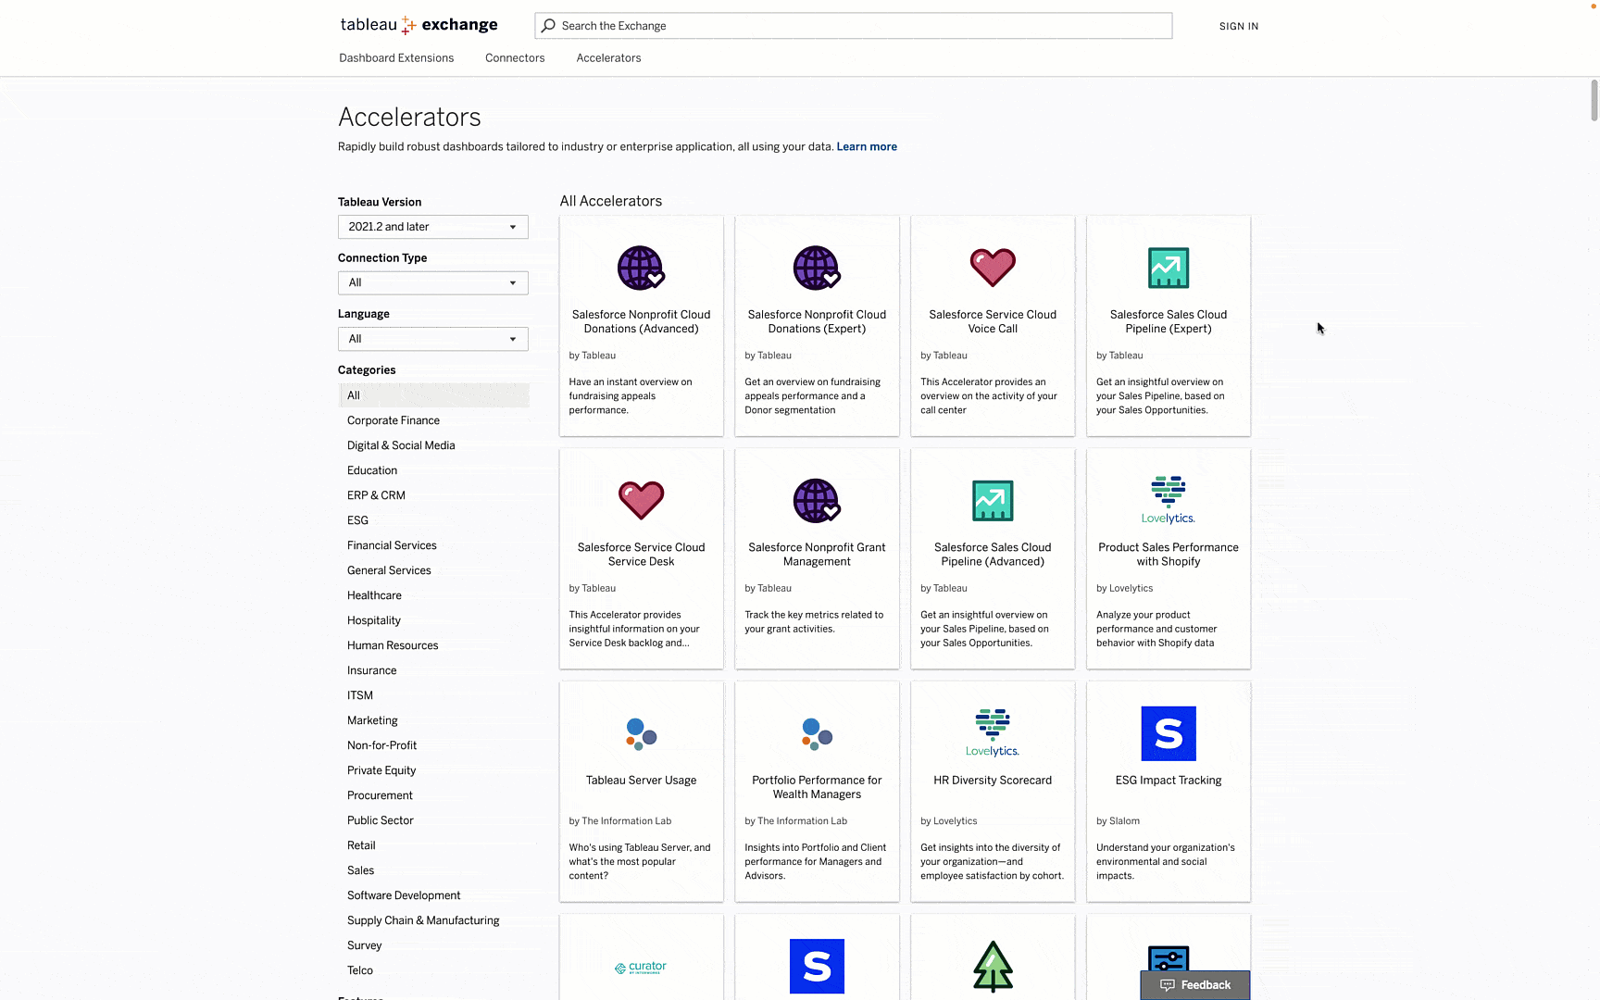Select the Human Resources category

pos(393,645)
